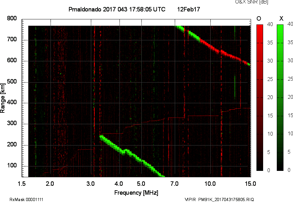Click the date label '12Feb17'
The image size is (293, 202).
188,9
